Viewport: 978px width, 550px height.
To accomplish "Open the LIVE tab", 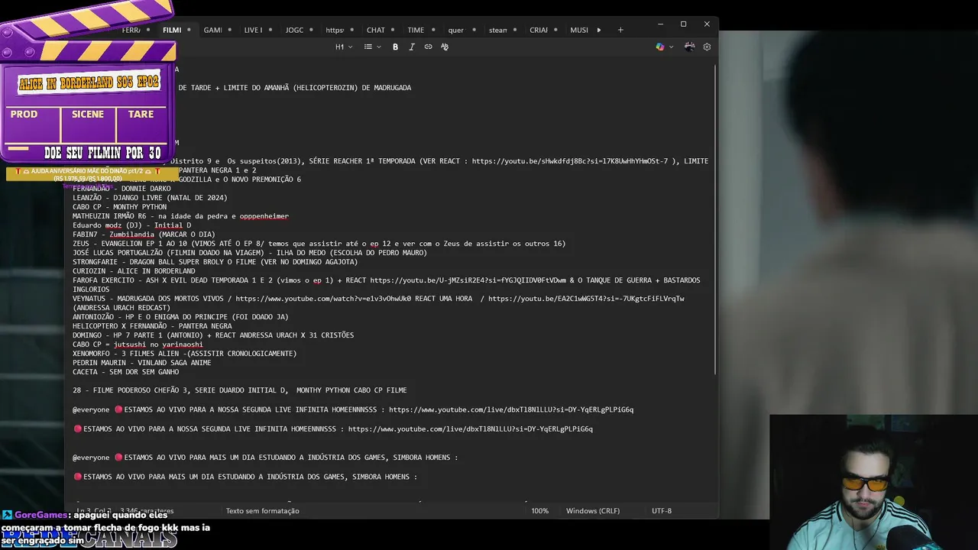I will click(x=253, y=30).
